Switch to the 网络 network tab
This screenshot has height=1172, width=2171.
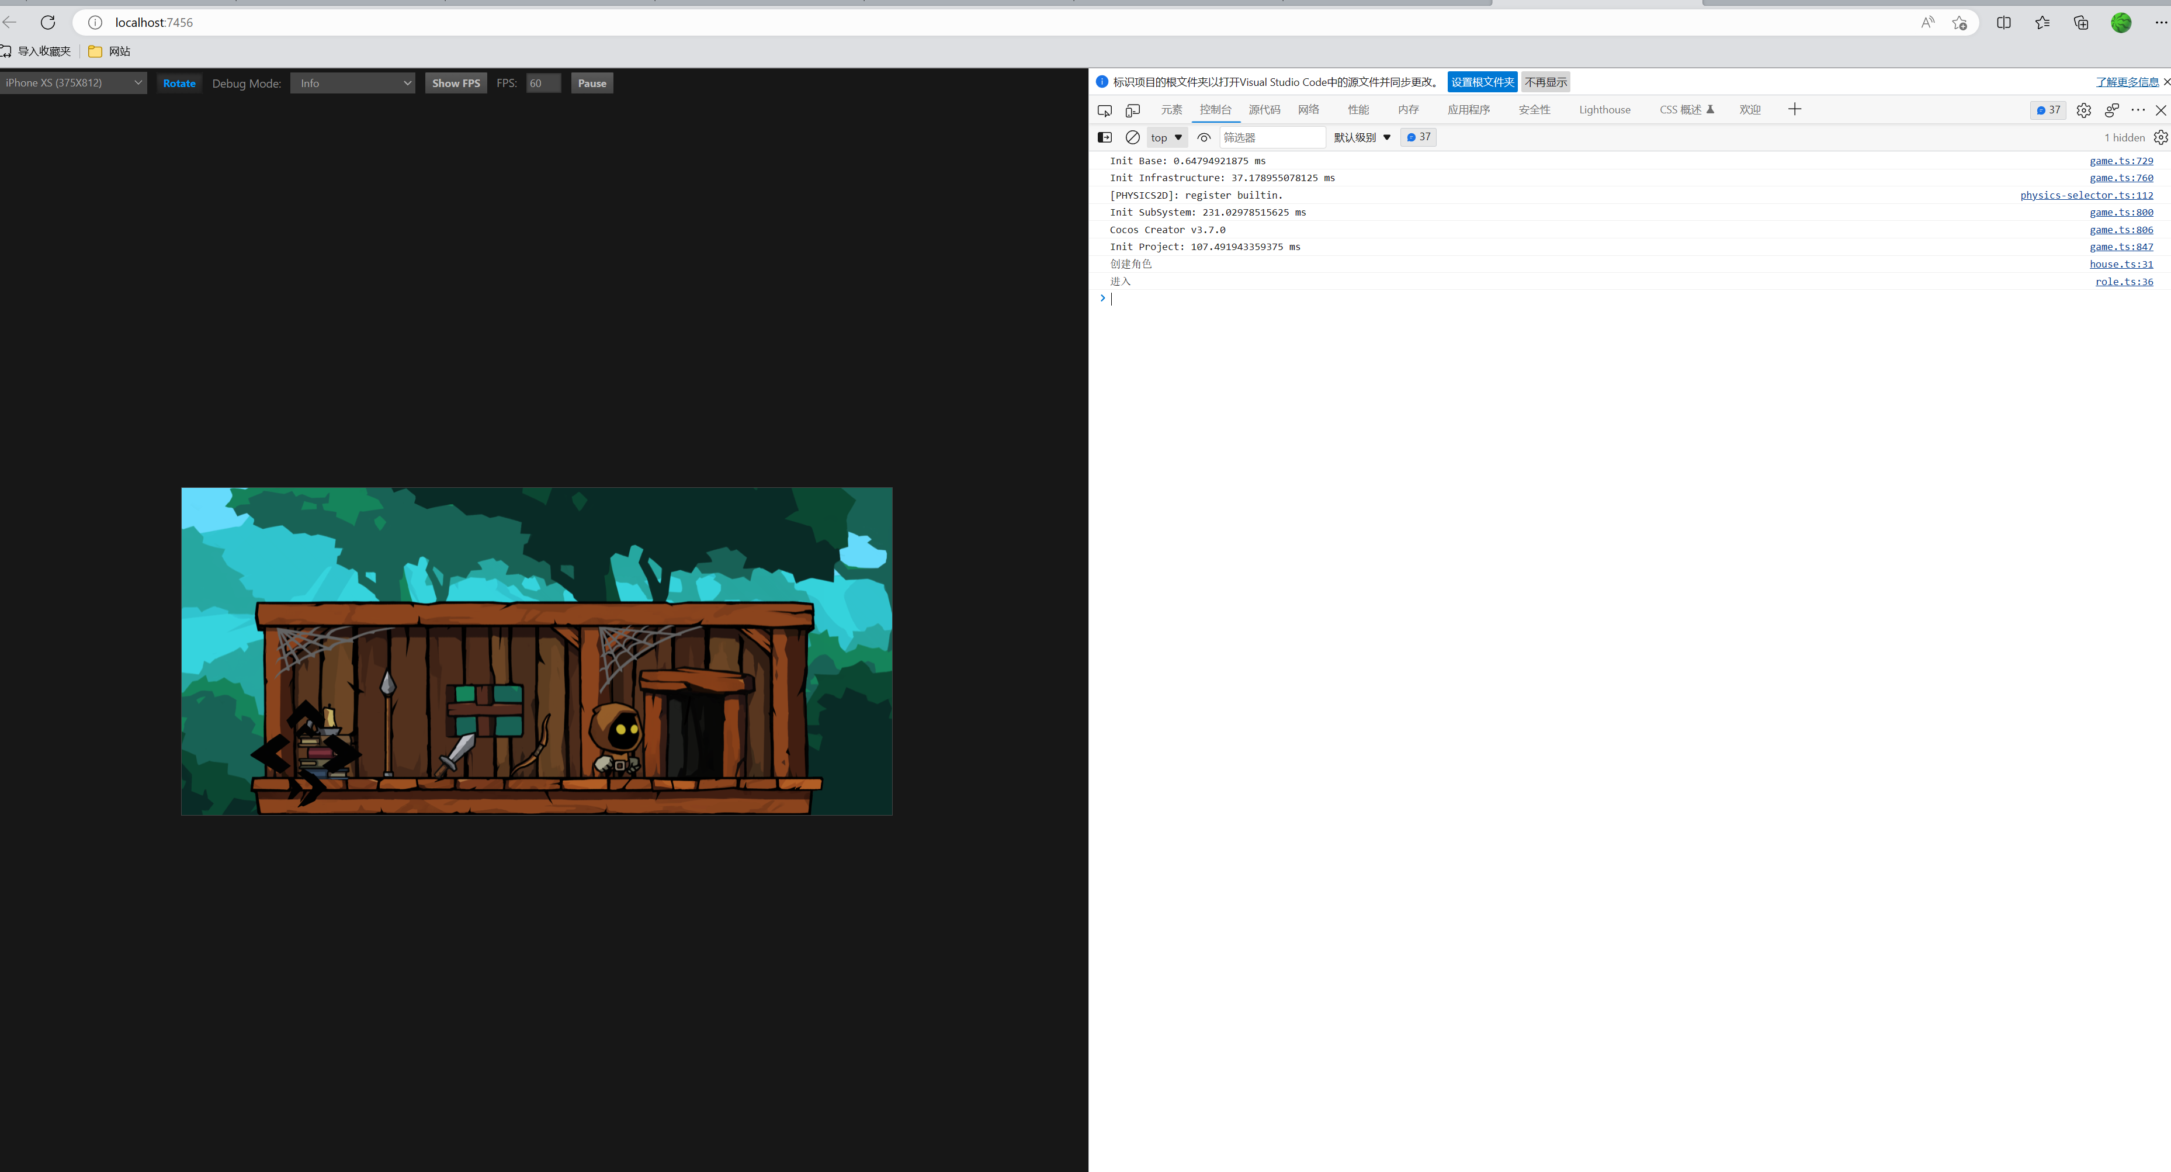tap(1308, 110)
